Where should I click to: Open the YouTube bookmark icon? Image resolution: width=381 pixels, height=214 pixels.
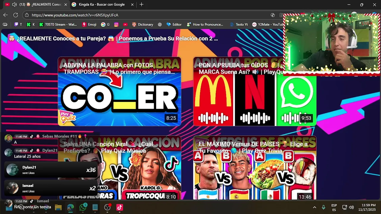[x=125, y=24]
